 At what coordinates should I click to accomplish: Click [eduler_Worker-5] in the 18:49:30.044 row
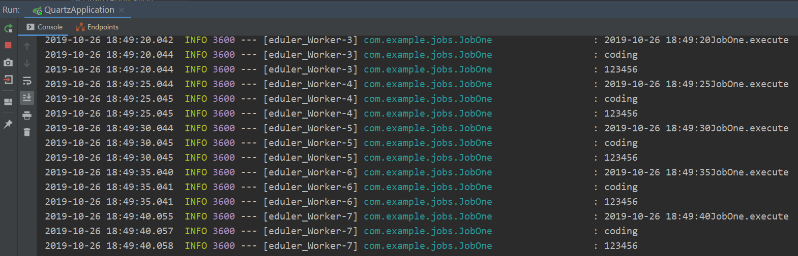click(310, 128)
